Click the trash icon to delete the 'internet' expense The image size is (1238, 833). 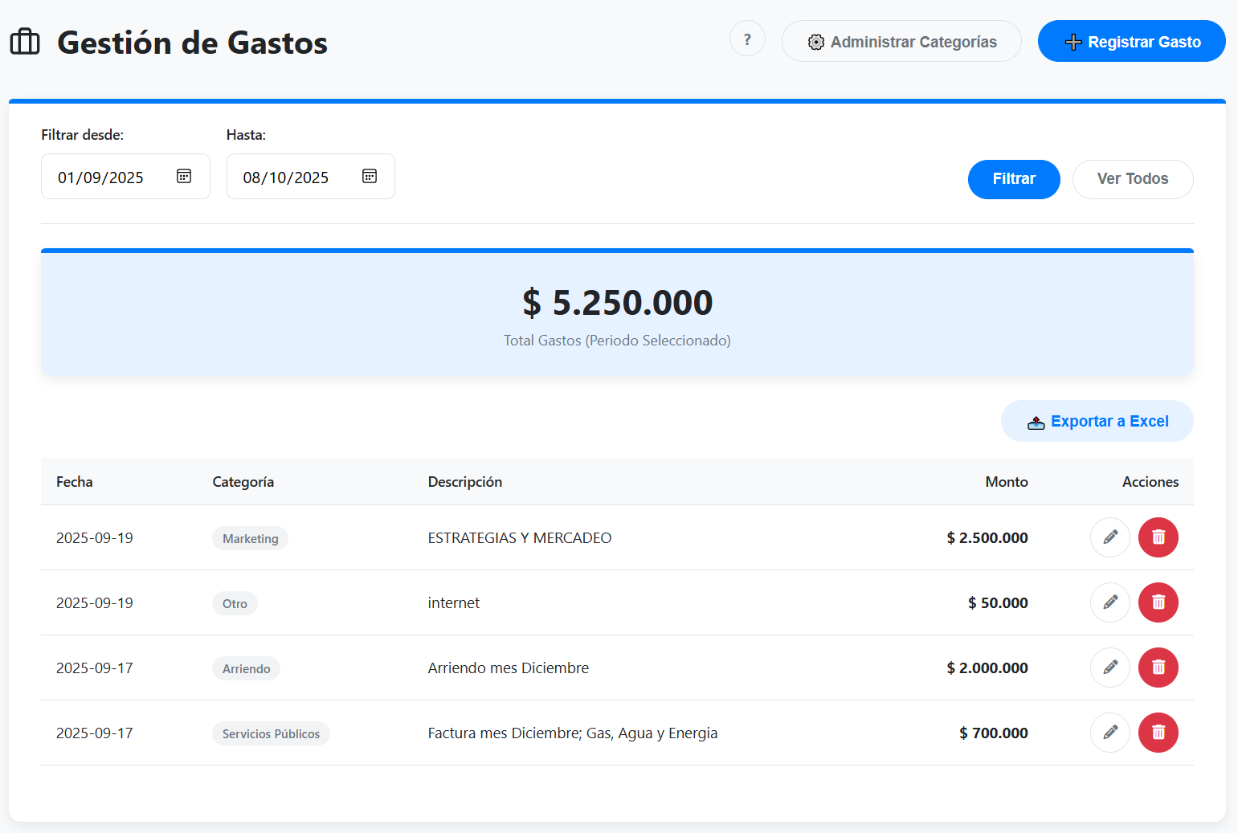1158,602
